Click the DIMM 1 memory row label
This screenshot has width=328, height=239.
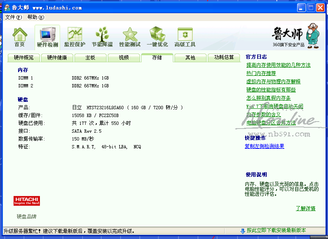click(x=26, y=78)
